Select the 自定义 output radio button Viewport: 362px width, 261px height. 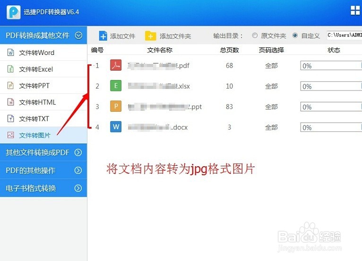pos(295,36)
